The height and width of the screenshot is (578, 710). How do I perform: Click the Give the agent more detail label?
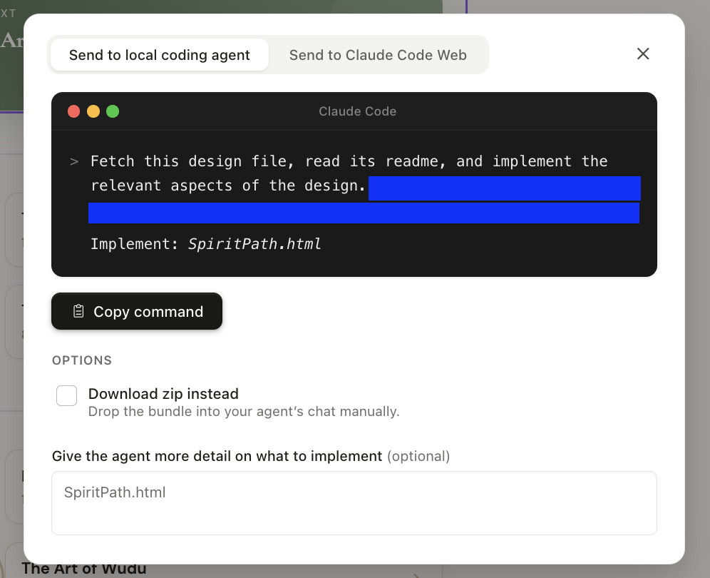(x=217, y=455)
